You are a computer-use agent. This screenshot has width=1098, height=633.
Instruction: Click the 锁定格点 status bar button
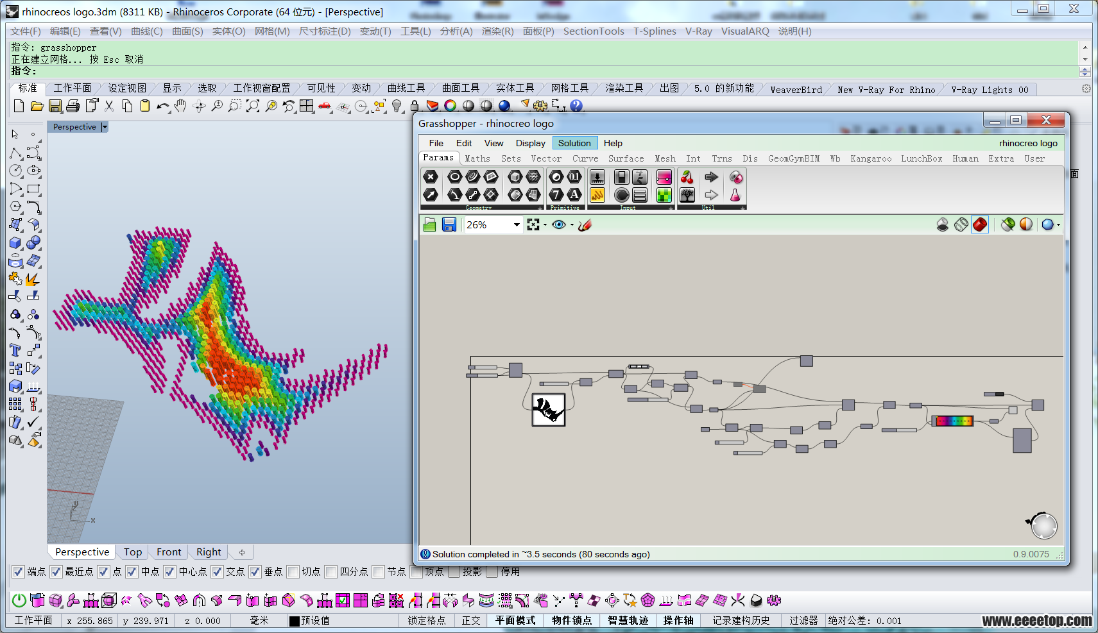(x=427, y=620)
